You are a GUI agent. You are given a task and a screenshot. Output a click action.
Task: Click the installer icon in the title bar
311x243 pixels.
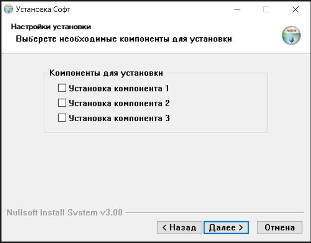[8, 9]
